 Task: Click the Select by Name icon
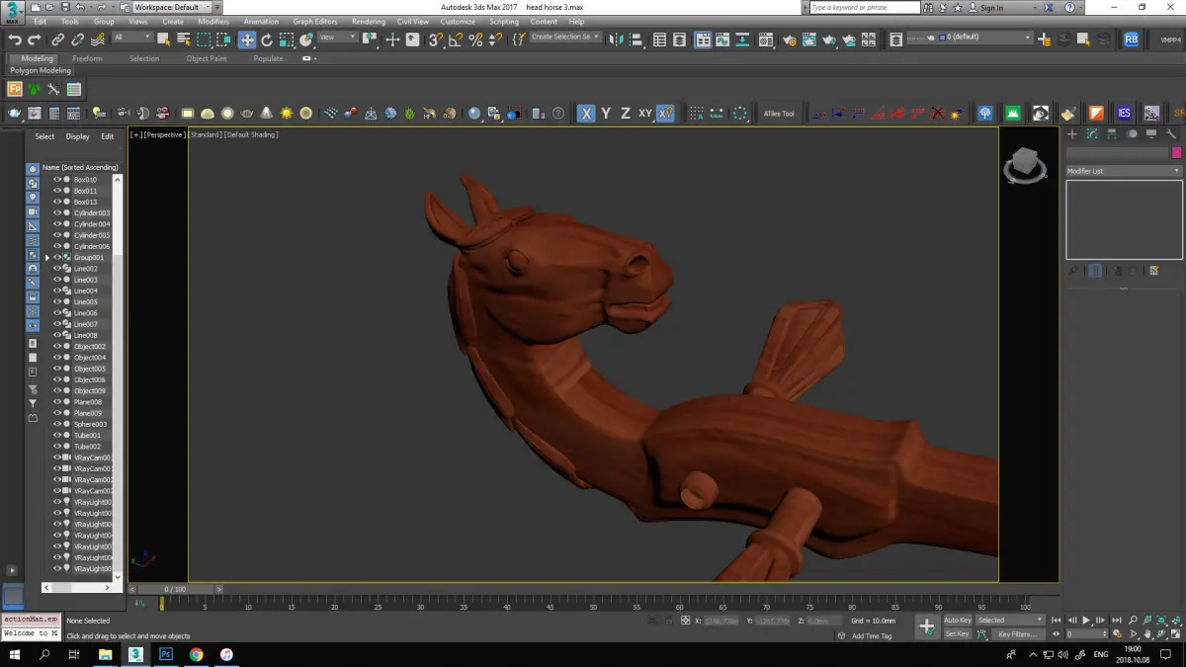click(184, 40)
